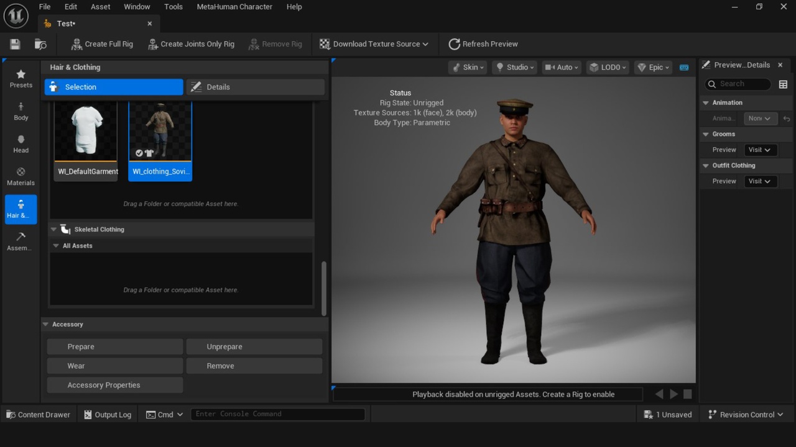
Task: Click the Remove accessory button
Action: pos(254,366)
